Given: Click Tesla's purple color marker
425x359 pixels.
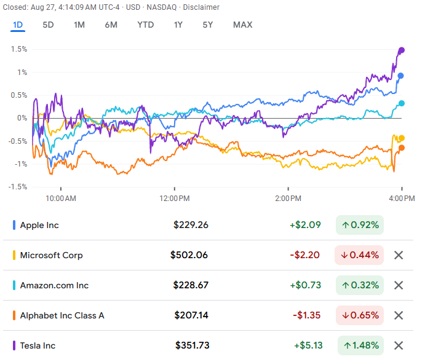Looking at the screenshot, I should pyautogui.click(x=14, y=345).
